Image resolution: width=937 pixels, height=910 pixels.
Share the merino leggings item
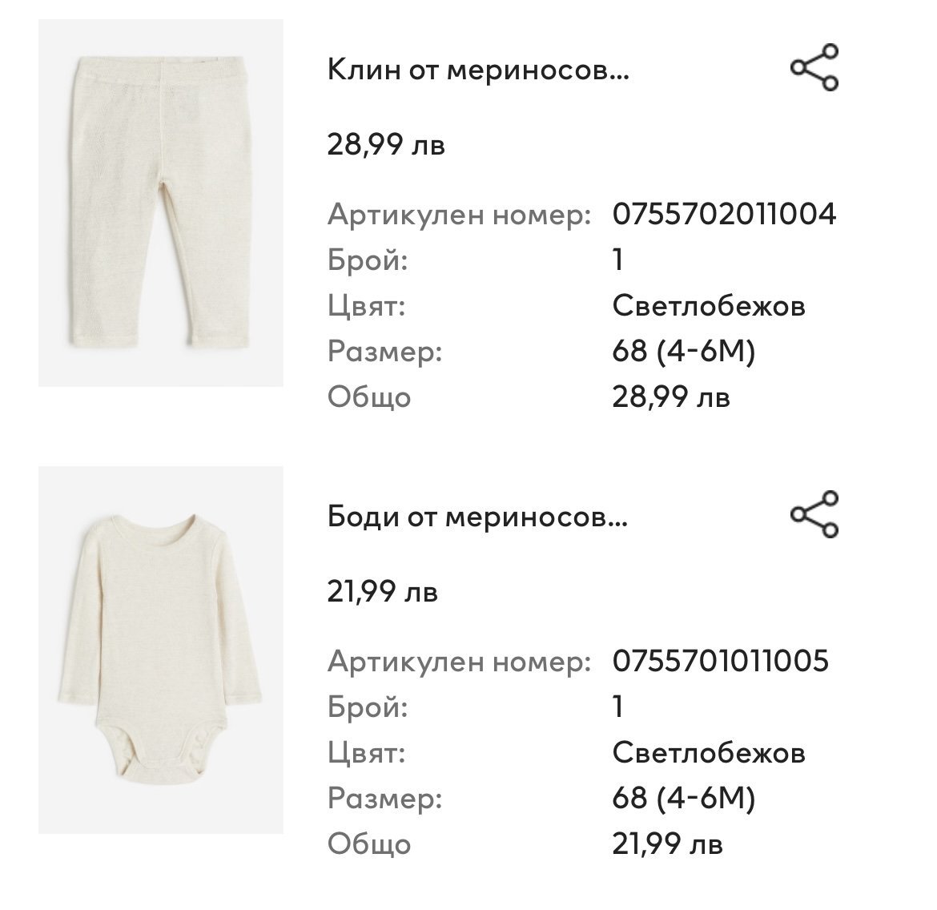tap(814, 67)
